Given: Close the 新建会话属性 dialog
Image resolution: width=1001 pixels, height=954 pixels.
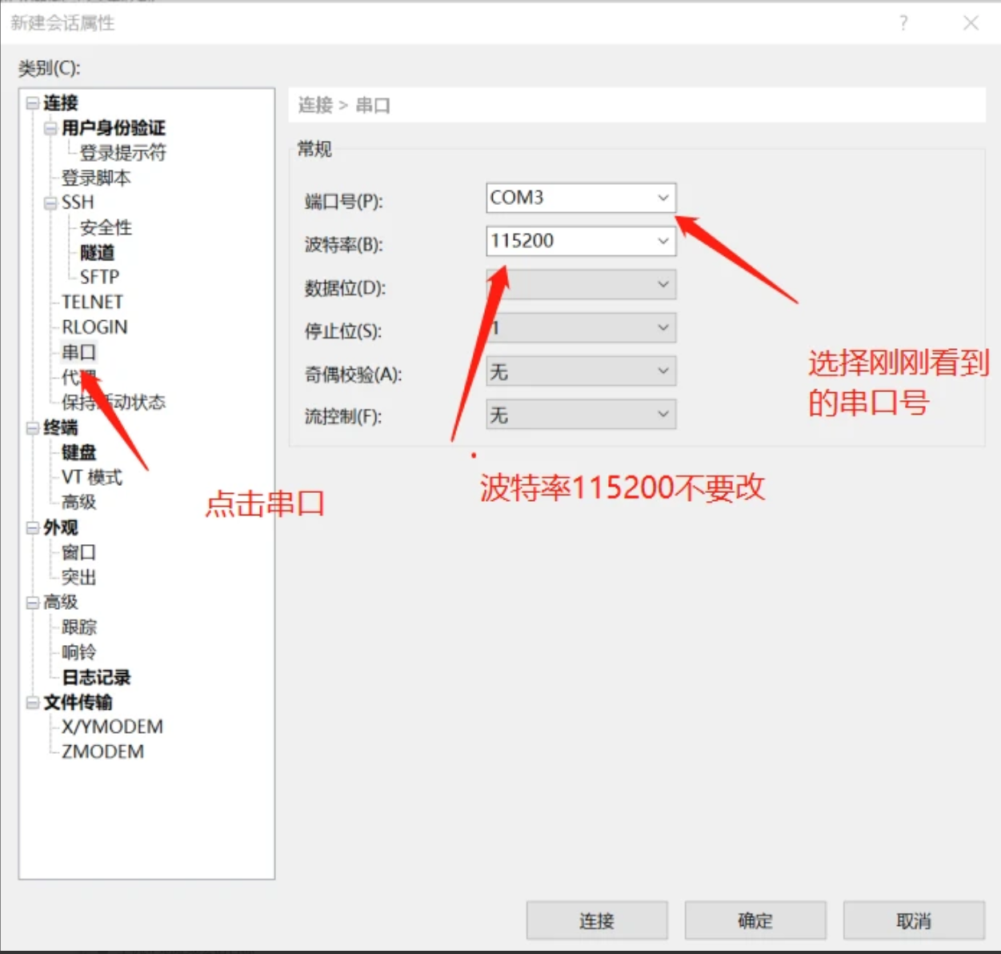Looking at the screenshot, I should click(x=971, y=23).
